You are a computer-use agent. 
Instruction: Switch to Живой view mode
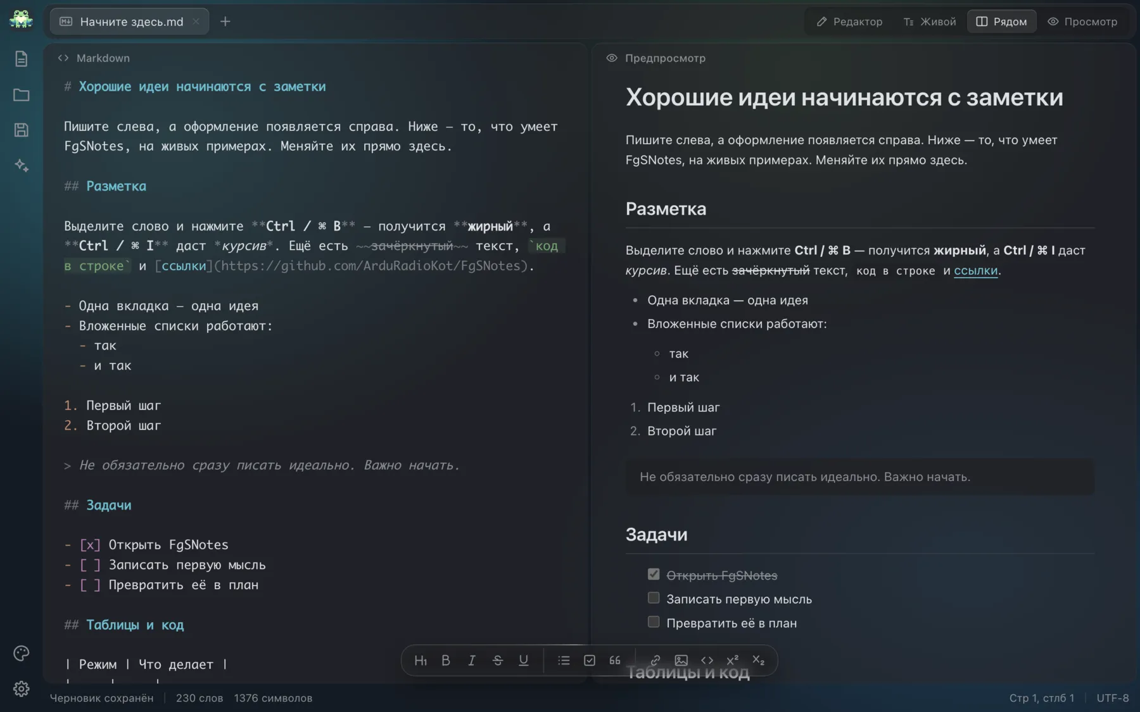[x=929, y=22]
